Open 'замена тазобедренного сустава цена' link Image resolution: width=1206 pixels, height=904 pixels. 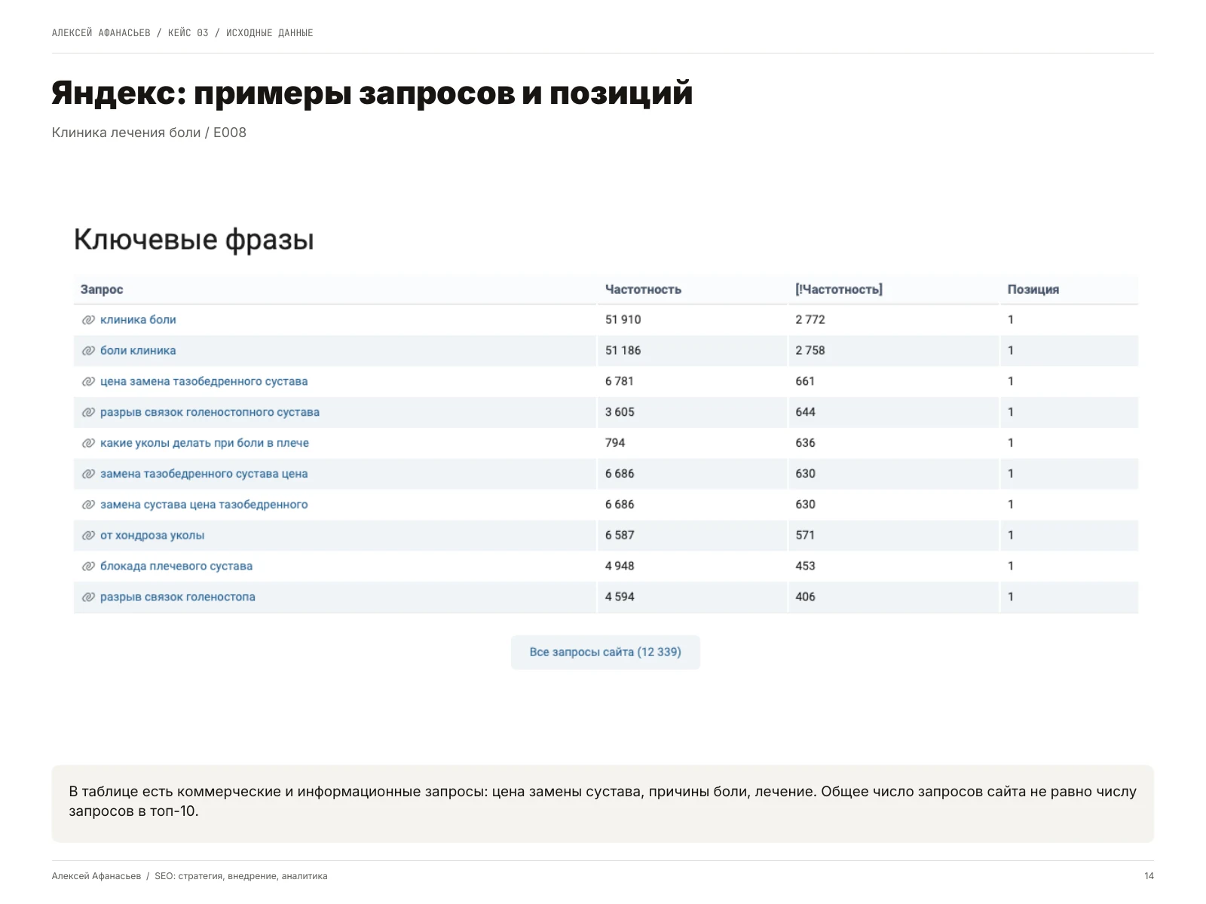coord(204,474)
